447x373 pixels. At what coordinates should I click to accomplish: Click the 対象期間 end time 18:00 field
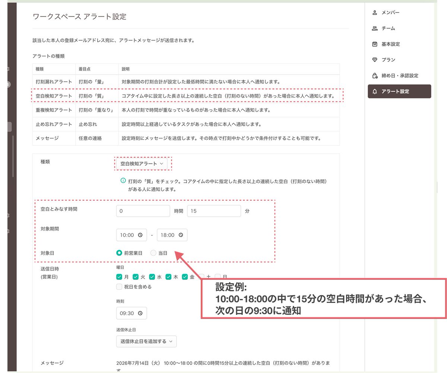pyautogui.click(x=172, y=235)
